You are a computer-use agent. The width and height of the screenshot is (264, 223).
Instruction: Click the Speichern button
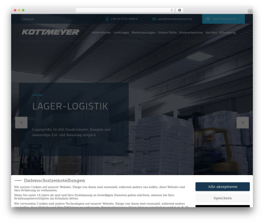point(222,198)
